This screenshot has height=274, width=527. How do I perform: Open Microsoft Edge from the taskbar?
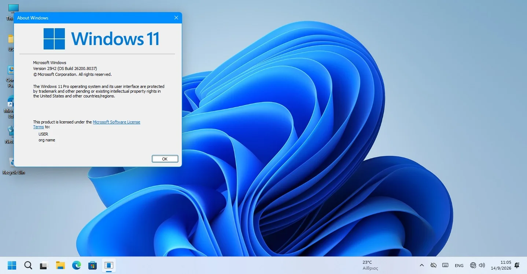pos(77,265)
